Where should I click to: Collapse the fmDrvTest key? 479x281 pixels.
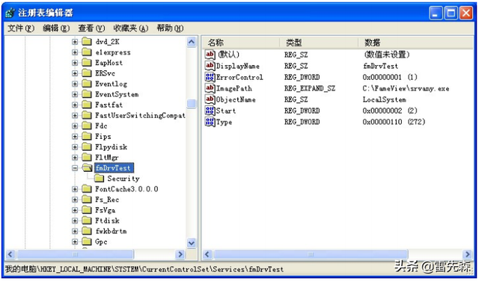click(x=75, y=168)
